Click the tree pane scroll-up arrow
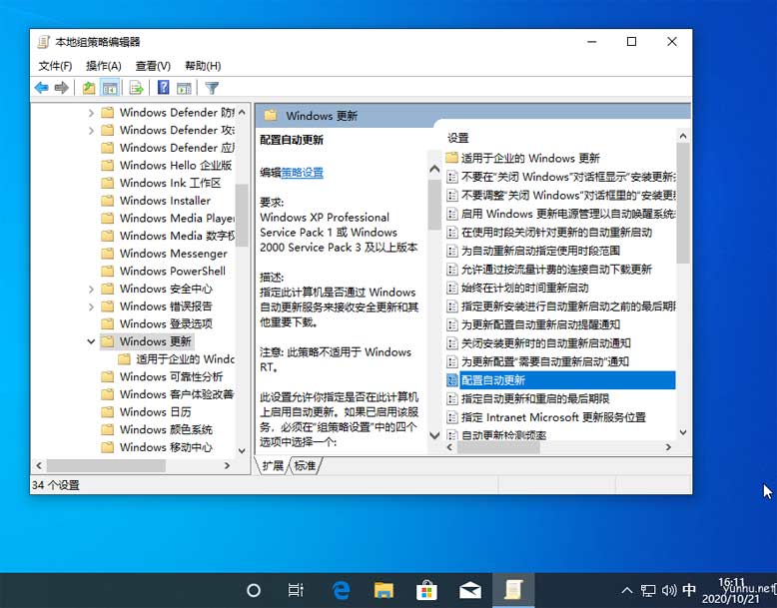Screen dimensions: 777x608 pyautogui.click(x=242, y=113)
